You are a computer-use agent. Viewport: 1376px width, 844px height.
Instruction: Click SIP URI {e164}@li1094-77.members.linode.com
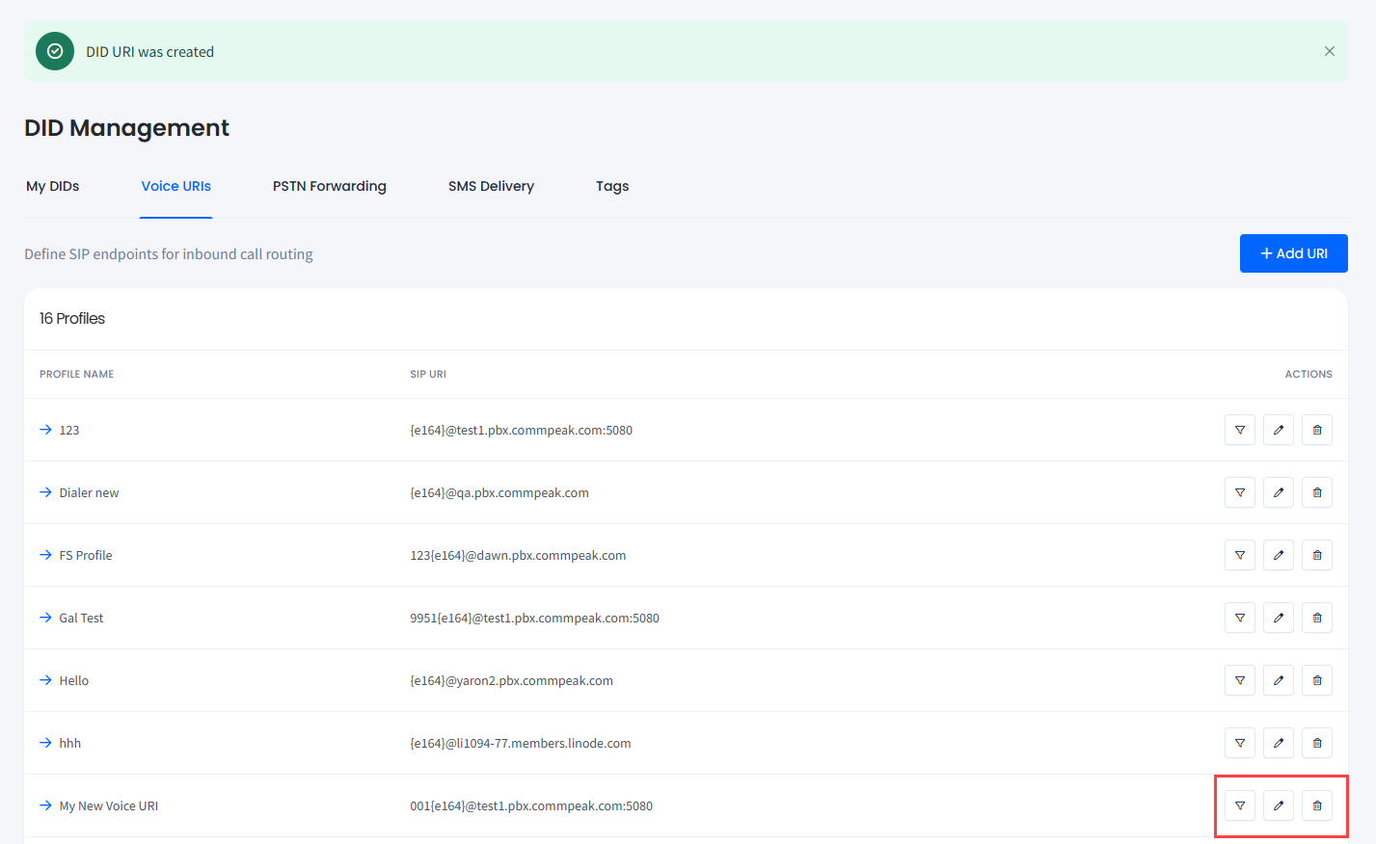tap(521, 743)
